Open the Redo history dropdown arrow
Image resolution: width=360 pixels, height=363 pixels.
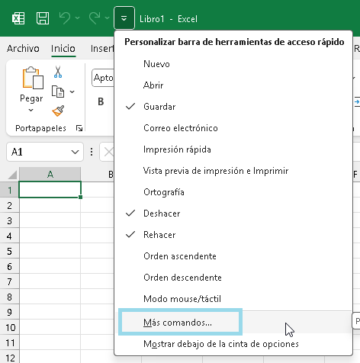pos(107,18)
